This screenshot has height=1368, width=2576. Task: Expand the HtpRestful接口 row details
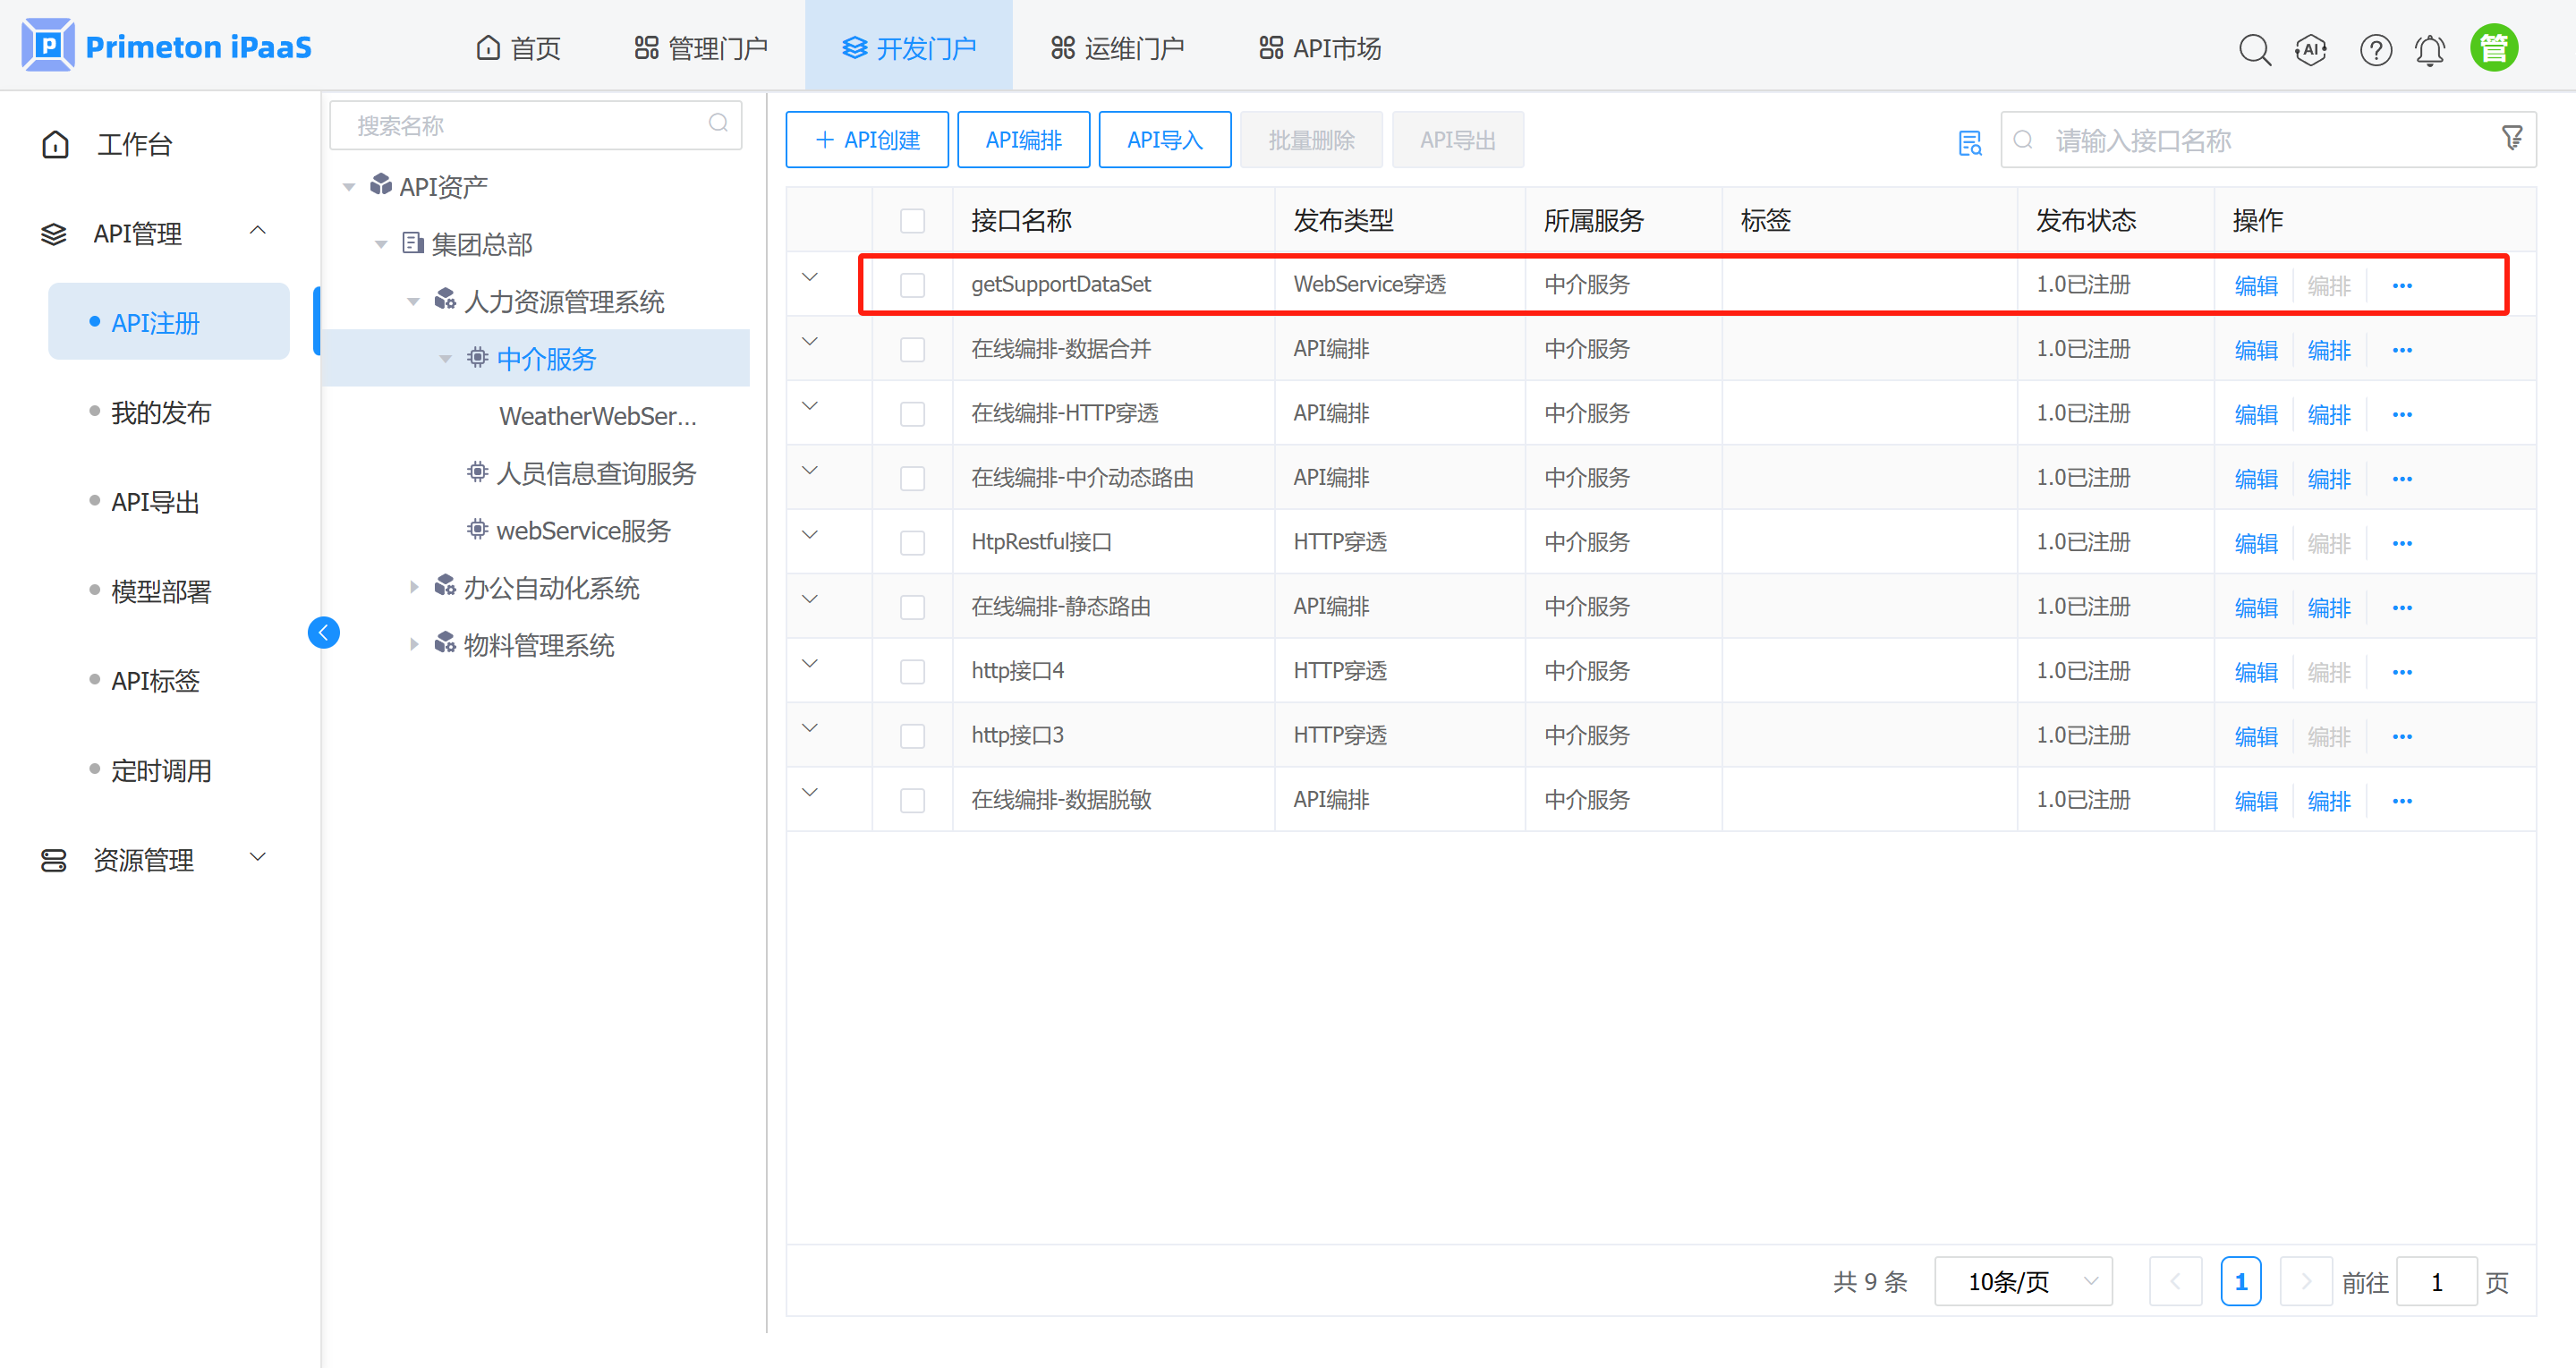[x=810, y=535]
